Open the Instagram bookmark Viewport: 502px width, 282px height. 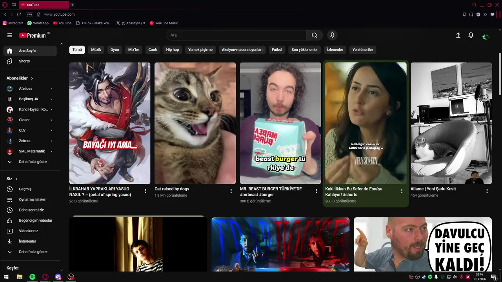[13, 23]
